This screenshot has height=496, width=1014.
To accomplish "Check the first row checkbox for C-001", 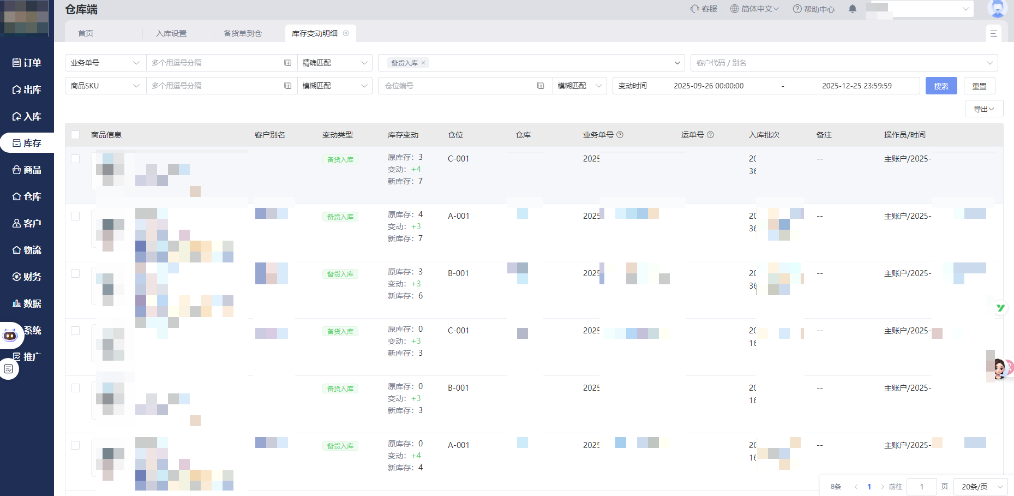I will (75, 159).
